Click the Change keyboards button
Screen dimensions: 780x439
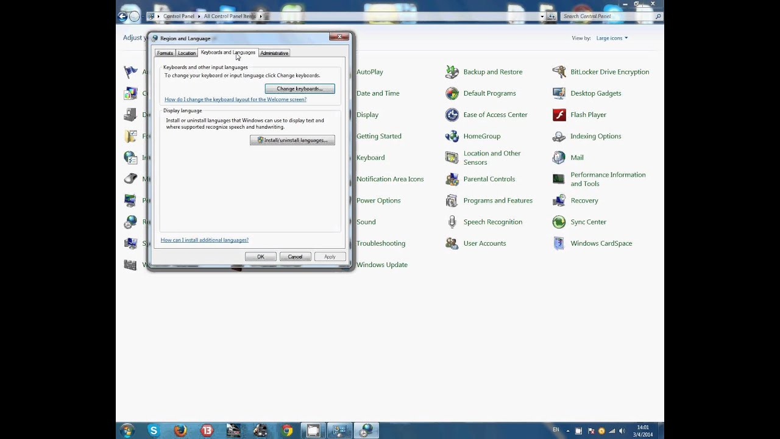(x=300, y=89)
